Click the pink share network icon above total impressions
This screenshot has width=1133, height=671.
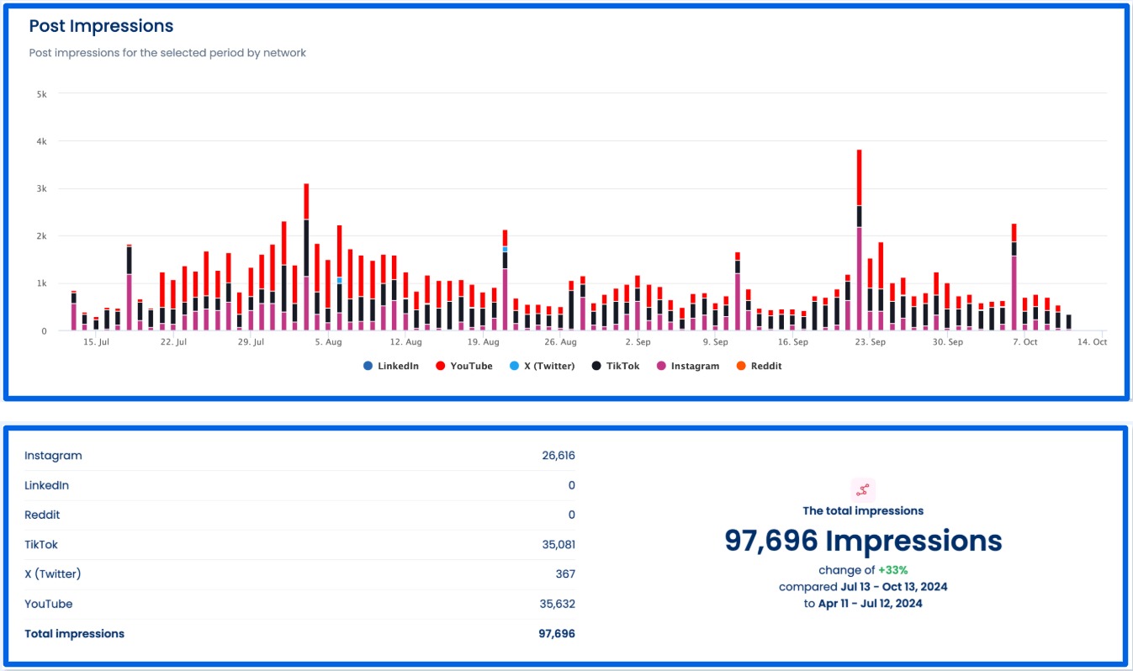click(x=864, y=489)
